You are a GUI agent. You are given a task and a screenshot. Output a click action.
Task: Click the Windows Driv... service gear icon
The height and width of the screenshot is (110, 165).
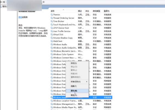(52, 71)
